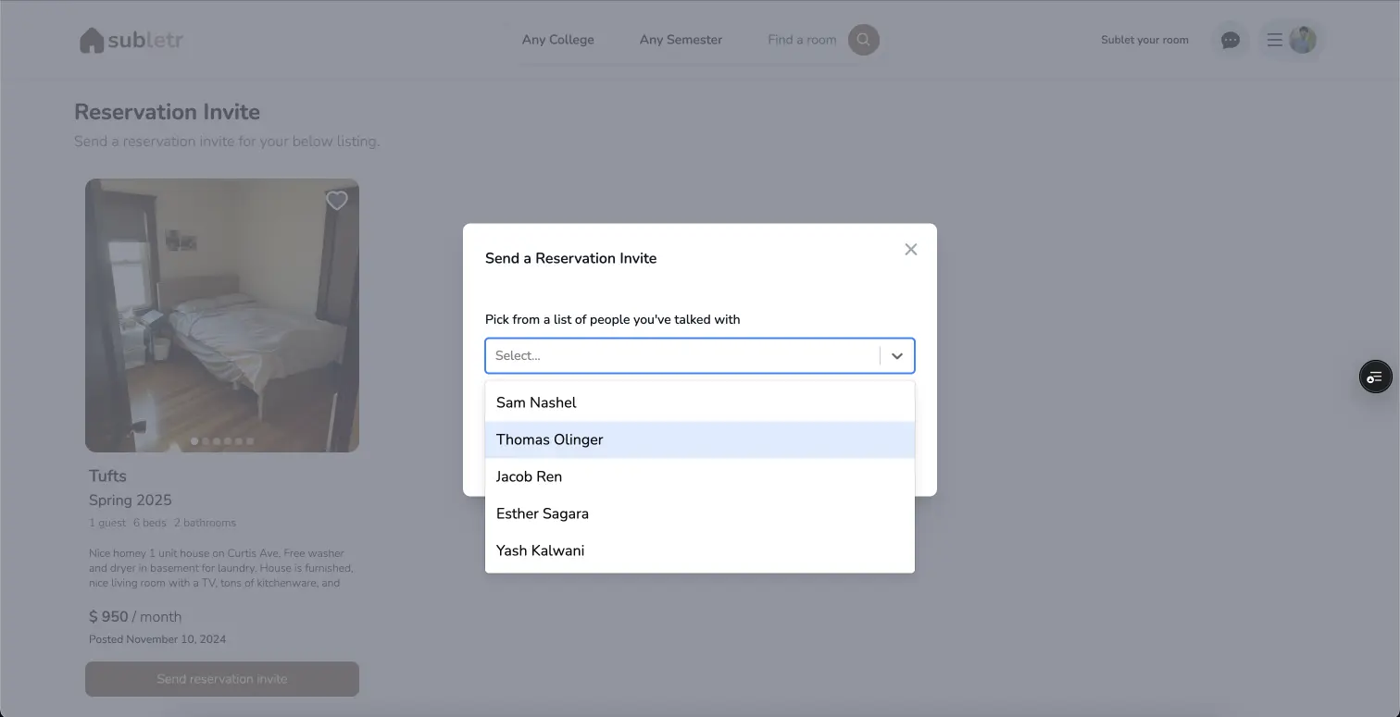
Task: Click the floating black widget button
Action: click(x=1375, y=377)
